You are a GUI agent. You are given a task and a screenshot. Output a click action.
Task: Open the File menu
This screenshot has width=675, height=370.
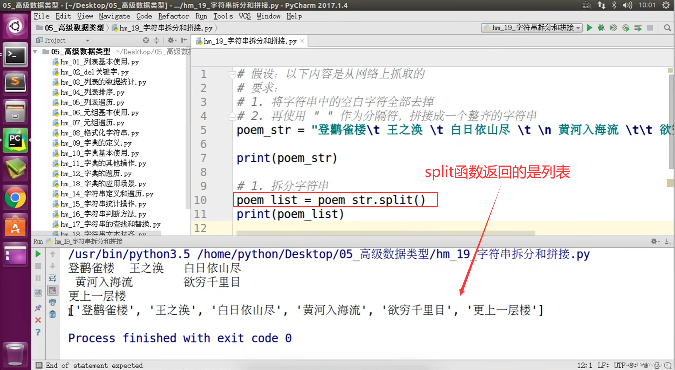click(41, 16)
